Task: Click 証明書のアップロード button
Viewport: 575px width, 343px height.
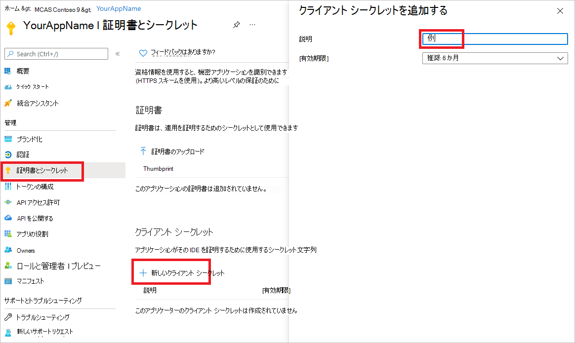Action: pyautogui.click(x=178, y=152)
